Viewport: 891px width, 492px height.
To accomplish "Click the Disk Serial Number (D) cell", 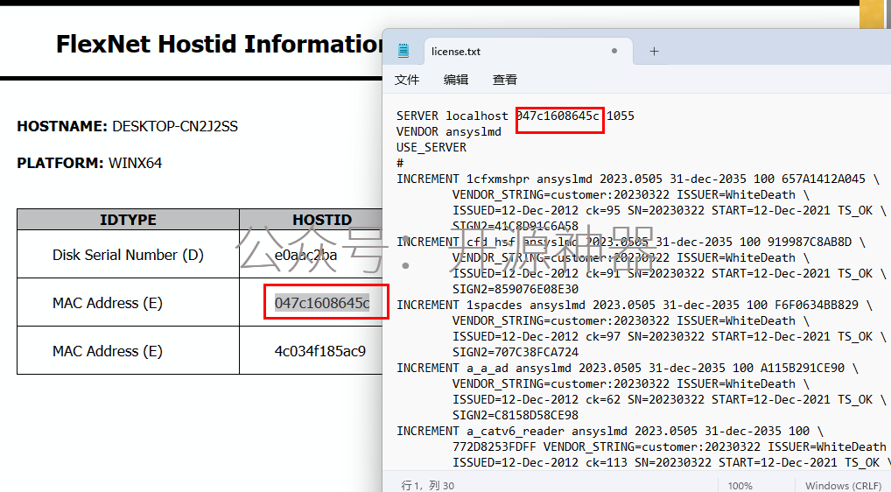I will point(128,255).
